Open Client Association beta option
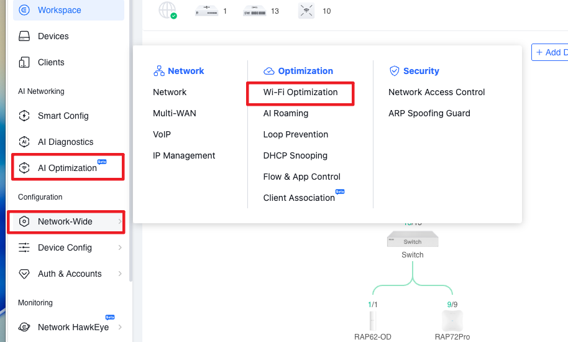Viewport: 568px width, 342px height. pos(299,198)
